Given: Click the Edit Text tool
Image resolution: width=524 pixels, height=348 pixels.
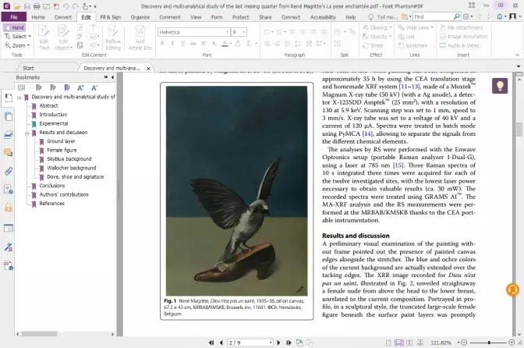Looking at the screenshot, I should pyautogui.click(x=44, y=37).
